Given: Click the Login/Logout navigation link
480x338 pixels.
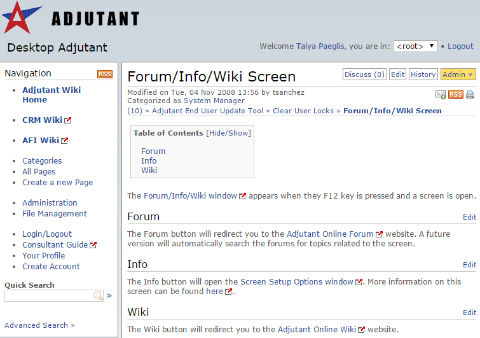Looking at the screenshot, I should click(47, 234).
